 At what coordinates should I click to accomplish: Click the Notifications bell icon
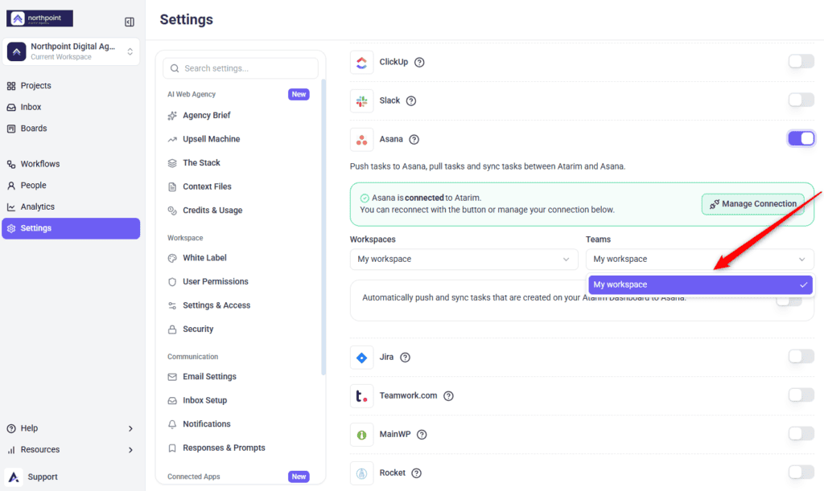172,424
